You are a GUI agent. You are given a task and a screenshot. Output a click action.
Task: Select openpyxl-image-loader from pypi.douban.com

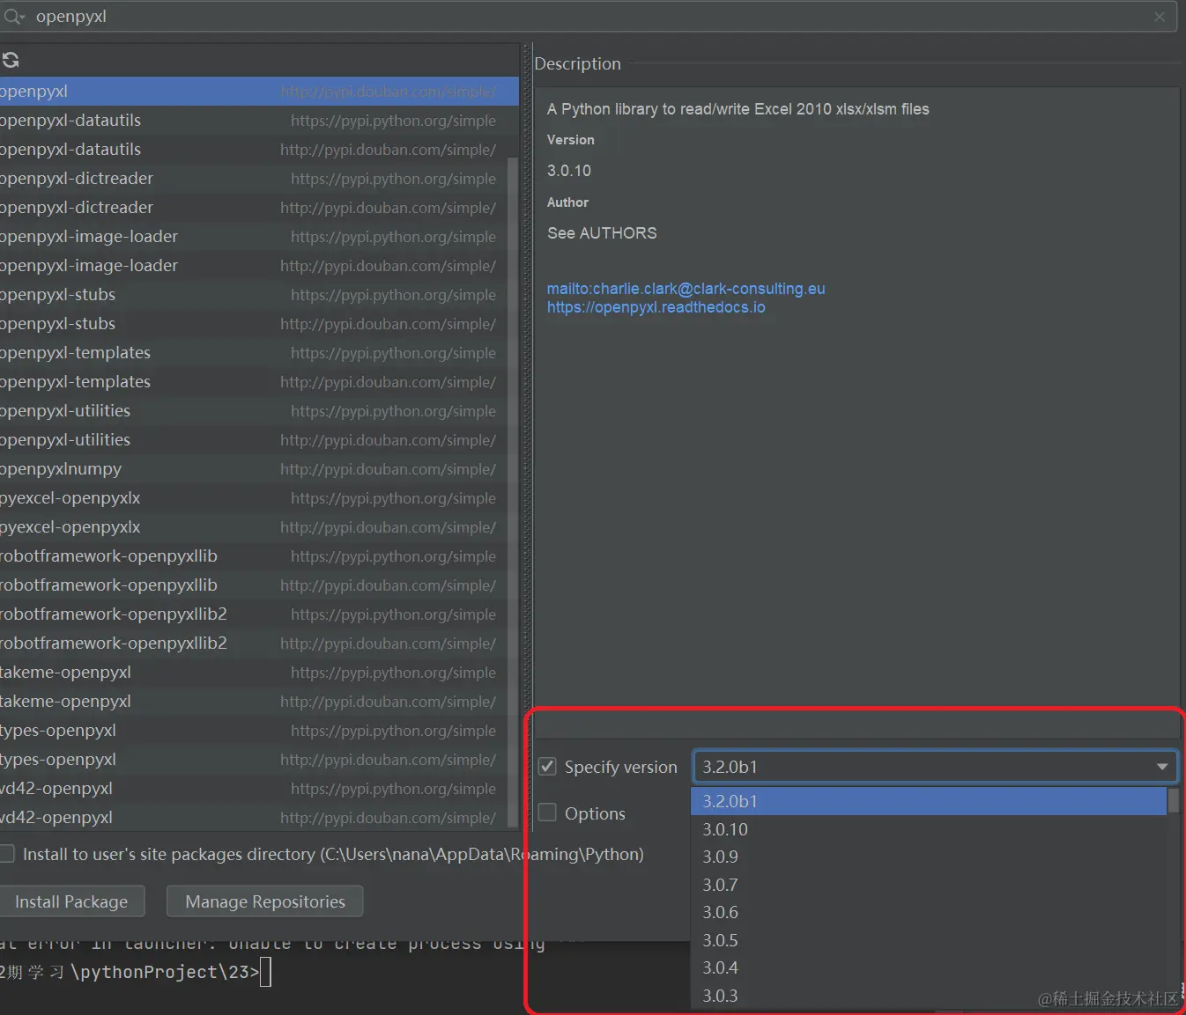(254, 266)
